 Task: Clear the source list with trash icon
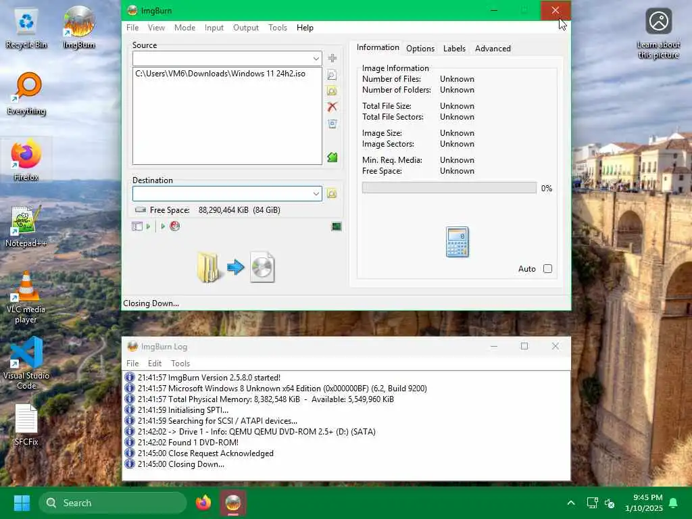pyautogui.click(x=332, y=124)
